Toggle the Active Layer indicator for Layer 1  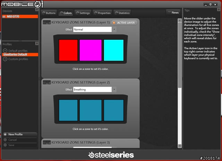pos(124,23)
